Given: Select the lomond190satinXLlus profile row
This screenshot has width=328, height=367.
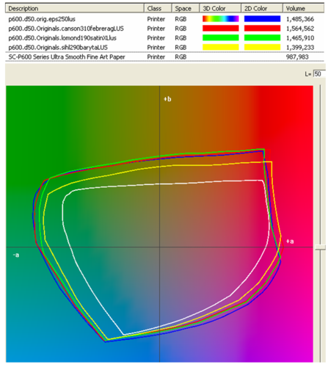Looking at the screenshot, I should 164,38.
